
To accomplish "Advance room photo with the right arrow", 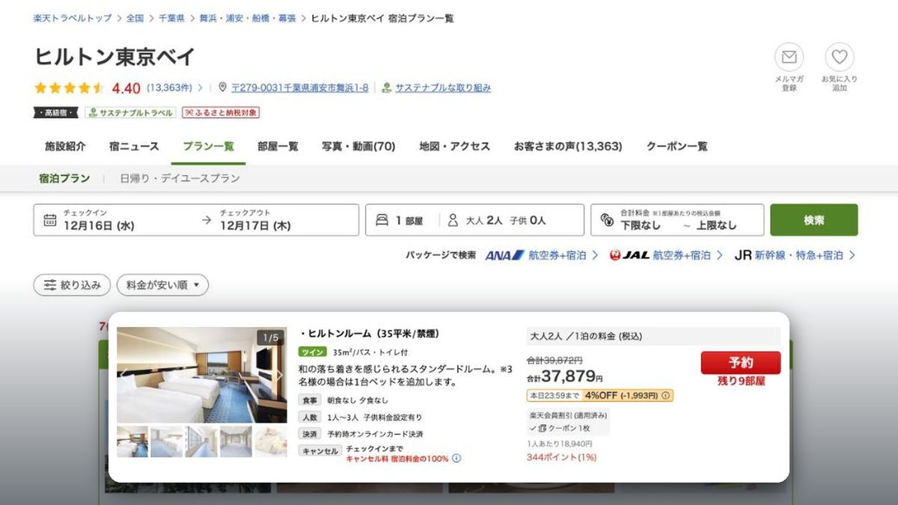I will tap(279, 375).
